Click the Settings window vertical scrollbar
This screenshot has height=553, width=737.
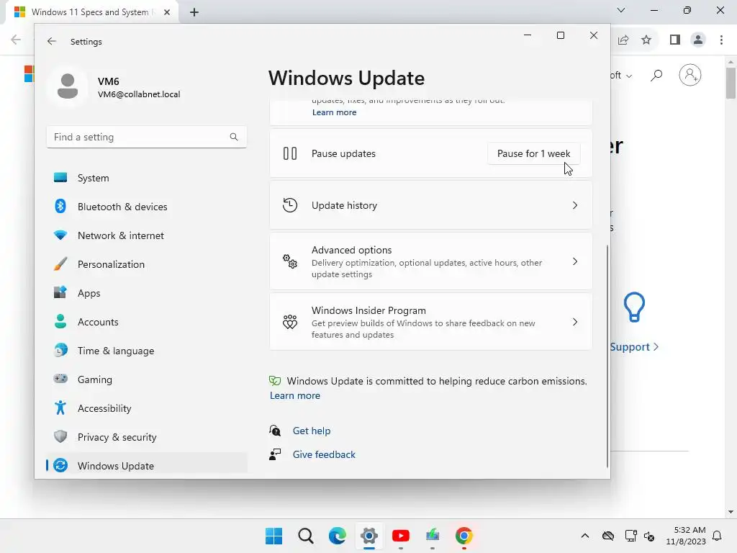(x=607, y=356)
